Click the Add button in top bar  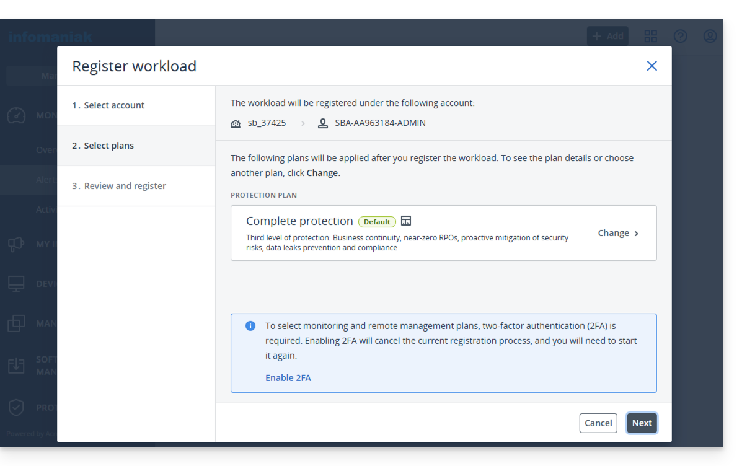607,36
